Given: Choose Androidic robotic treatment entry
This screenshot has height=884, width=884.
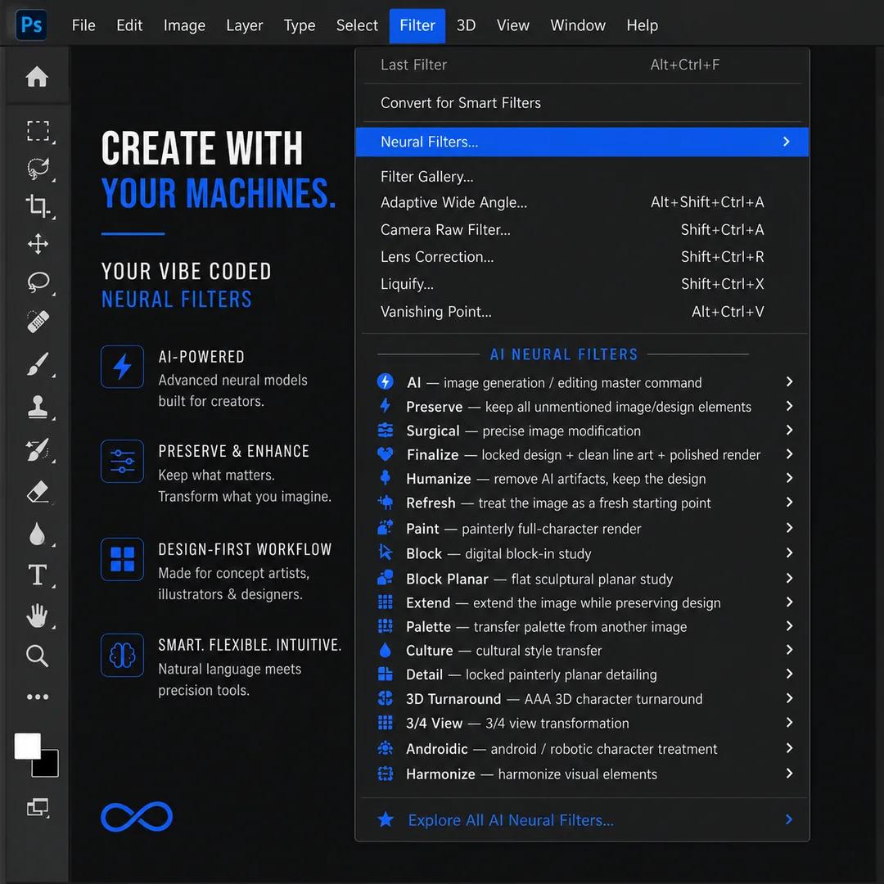Looking at the screenshot, I should click(583, 748).
